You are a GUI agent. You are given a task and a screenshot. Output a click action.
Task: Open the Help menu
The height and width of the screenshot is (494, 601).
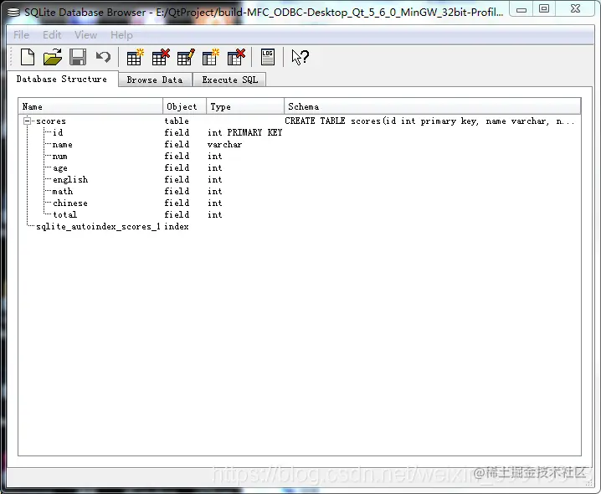tap(121, 35)
